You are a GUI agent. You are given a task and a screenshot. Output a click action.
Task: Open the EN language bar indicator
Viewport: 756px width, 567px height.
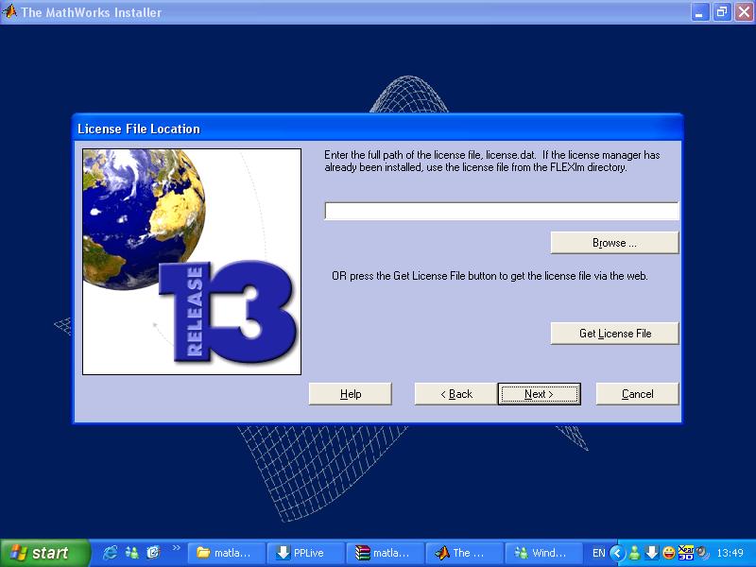click(x=598, y=553)
